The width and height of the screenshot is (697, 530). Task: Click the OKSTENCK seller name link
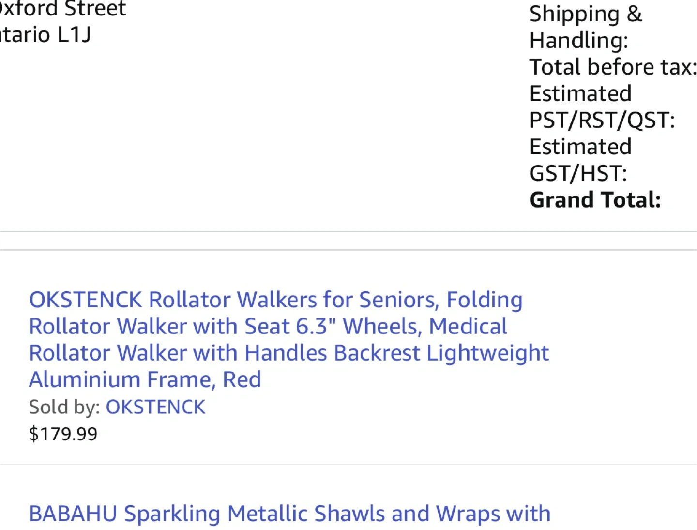(x=156, y=407)
